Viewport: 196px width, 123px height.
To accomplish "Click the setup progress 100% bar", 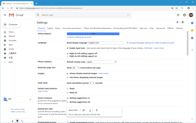I will (93, 34).
